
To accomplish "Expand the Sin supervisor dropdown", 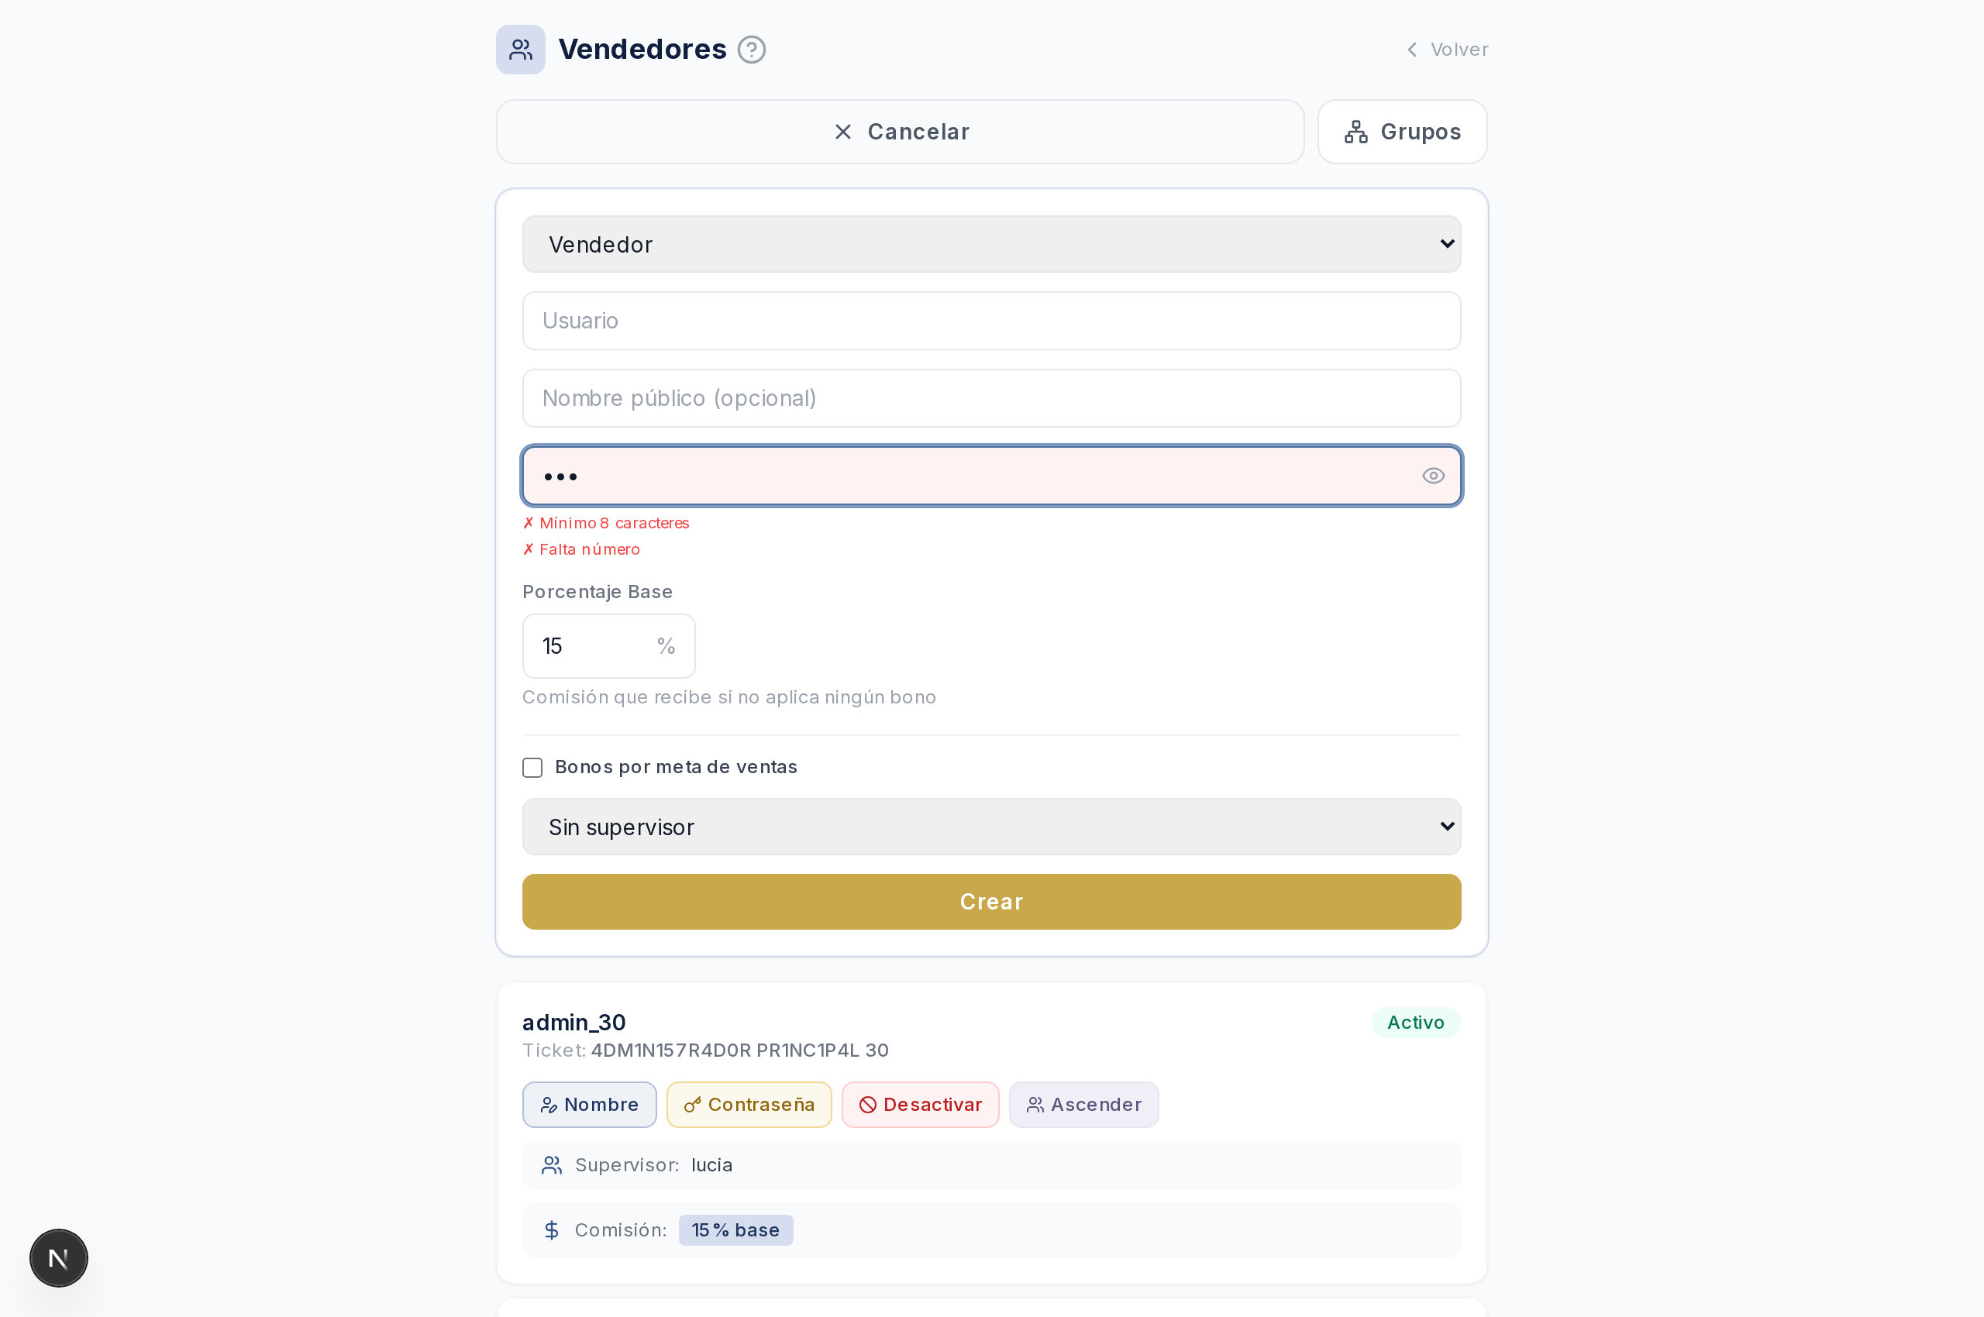I will (990, 827).
